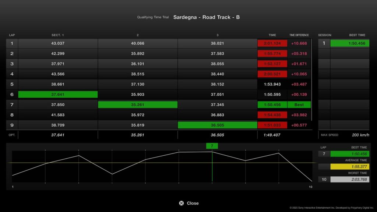Click the lap table vertical scrollbar

pyautogui.click(x=312, y=79)
